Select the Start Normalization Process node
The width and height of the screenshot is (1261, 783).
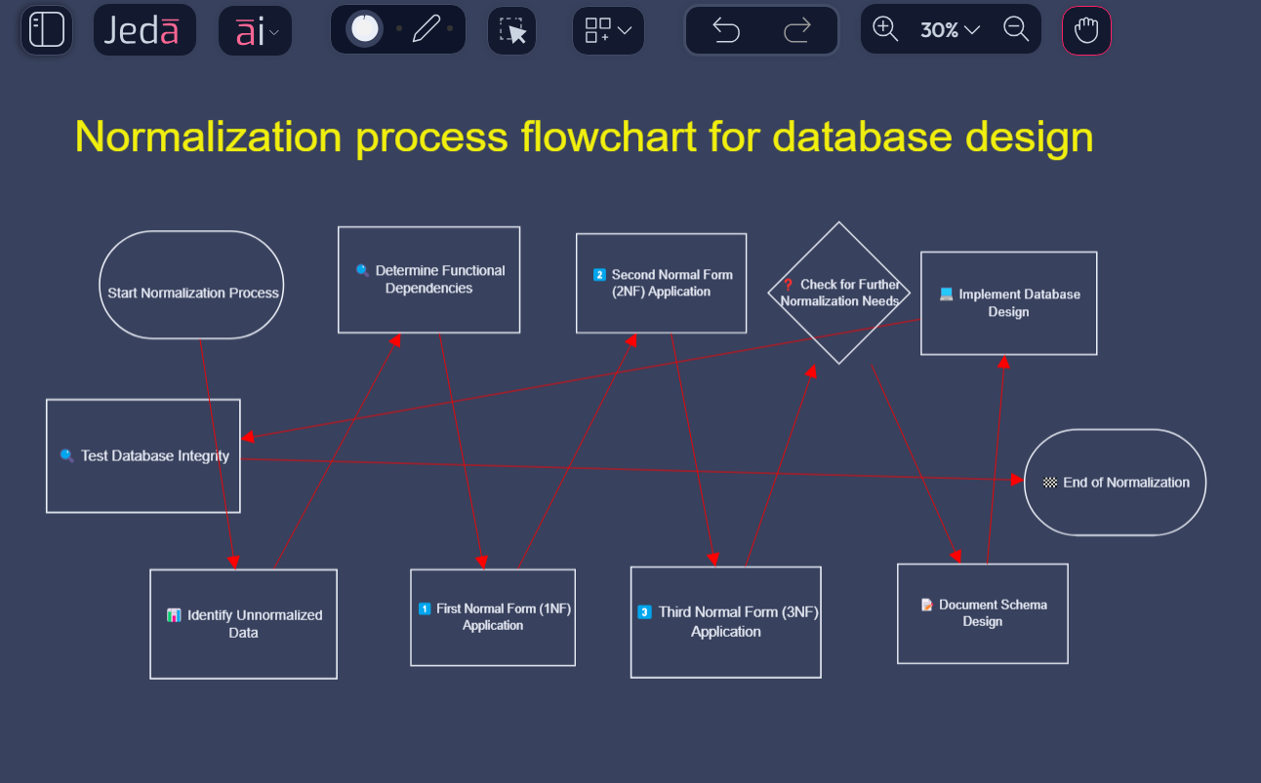191,285
